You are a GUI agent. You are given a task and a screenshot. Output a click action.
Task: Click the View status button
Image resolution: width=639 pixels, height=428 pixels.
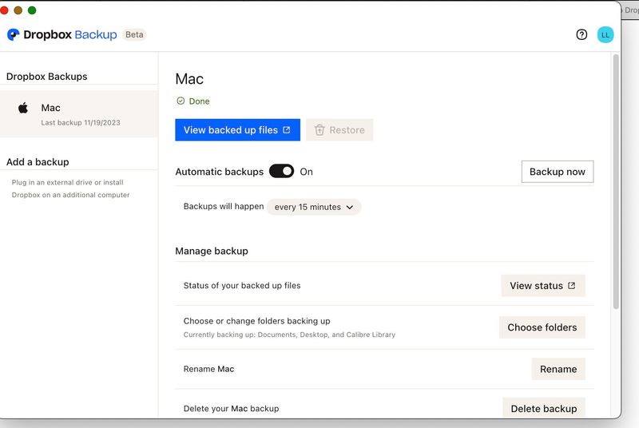[x=542, y=286]
